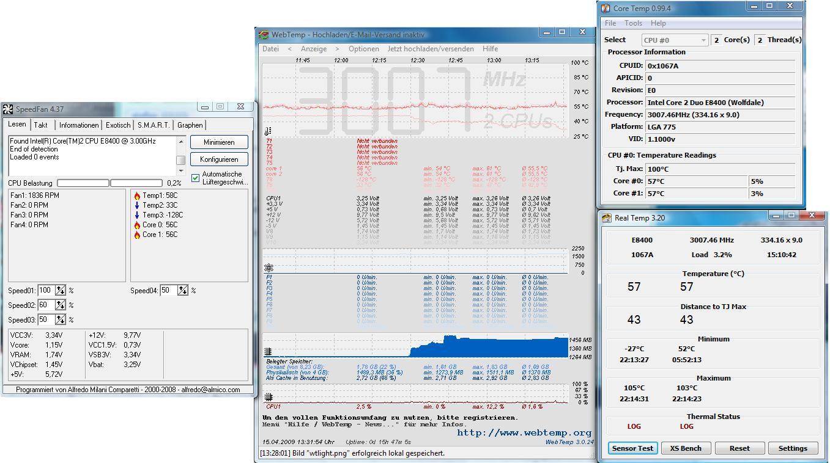830x463 pixels.
Task: Click the Load 3.2% text in Real Temp
Action: click(711, 255)
